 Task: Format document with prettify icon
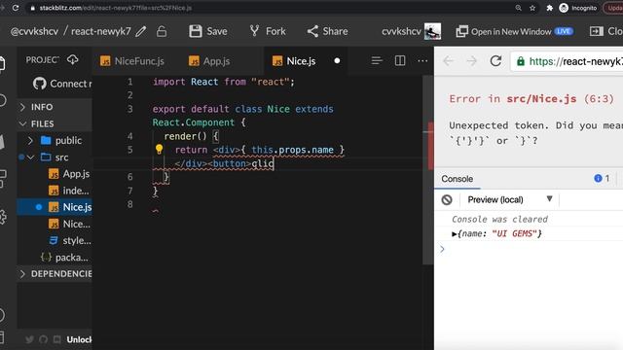pos(377,60)
